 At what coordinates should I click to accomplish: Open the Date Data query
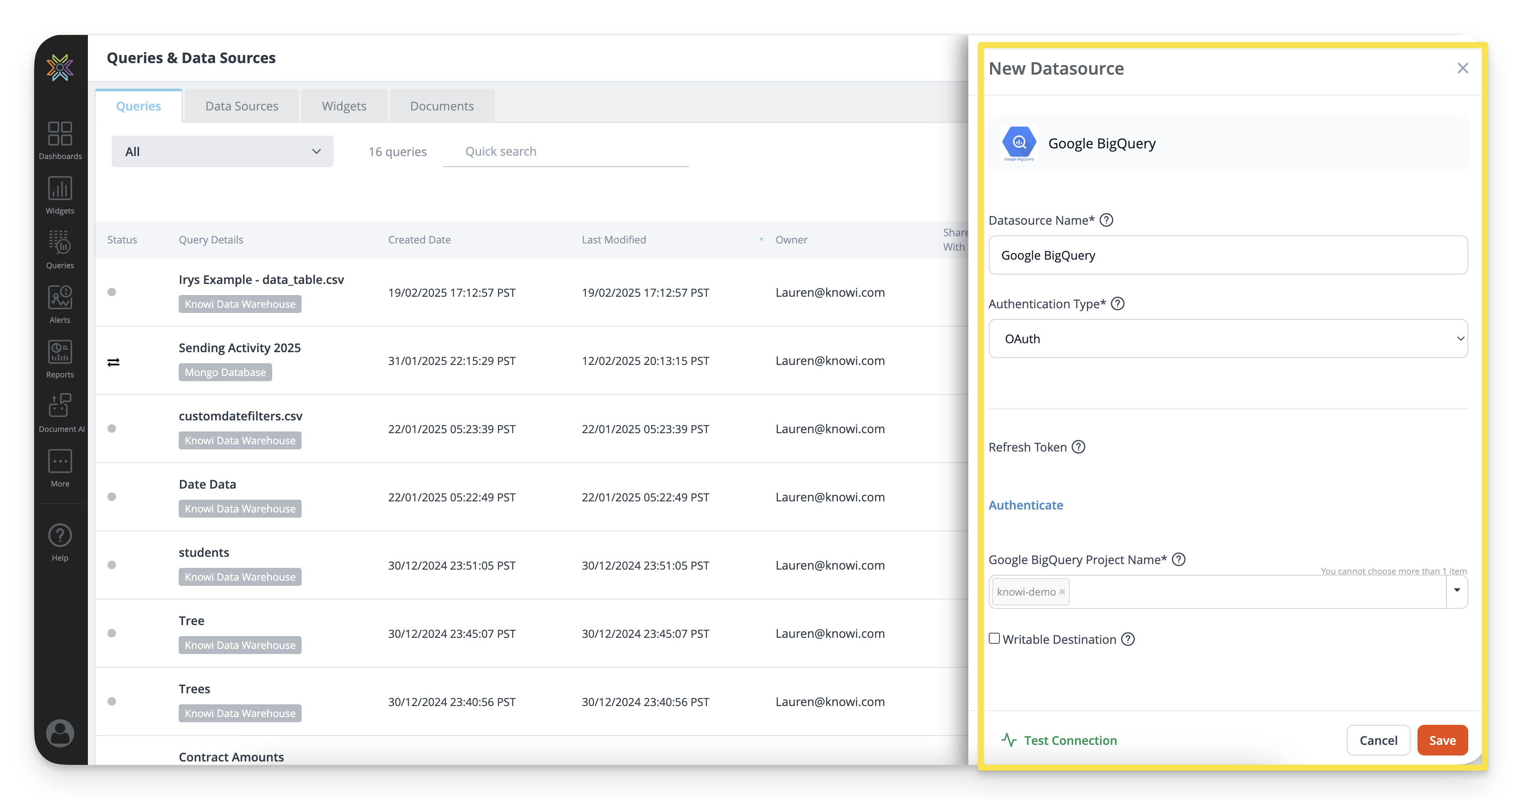tap(207, 484)
